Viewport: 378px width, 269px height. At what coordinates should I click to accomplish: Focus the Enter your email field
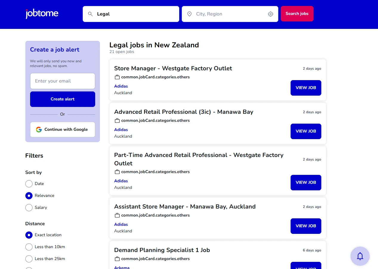pyautogui.click(x=63, y=81)
